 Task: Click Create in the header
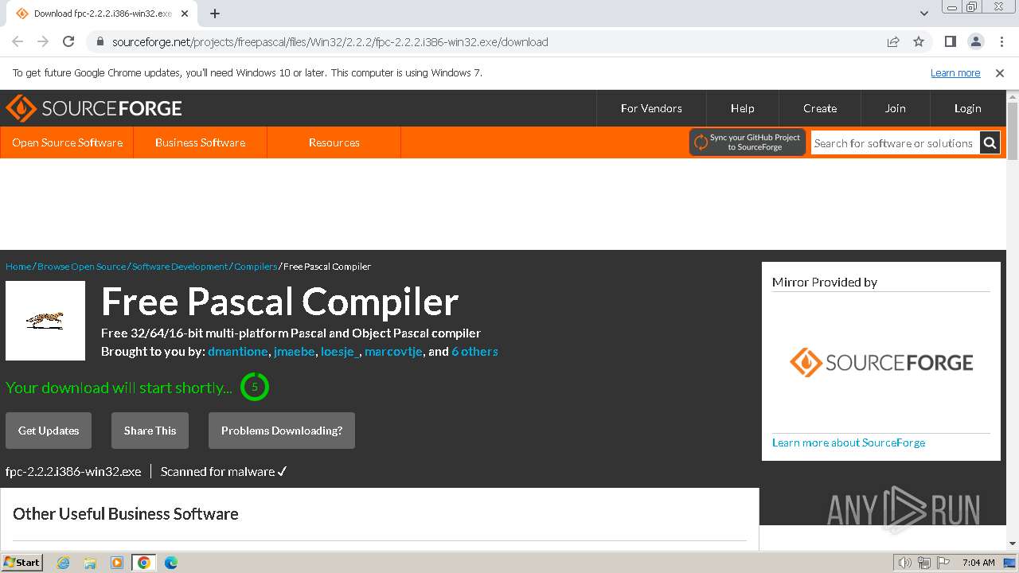820,108
